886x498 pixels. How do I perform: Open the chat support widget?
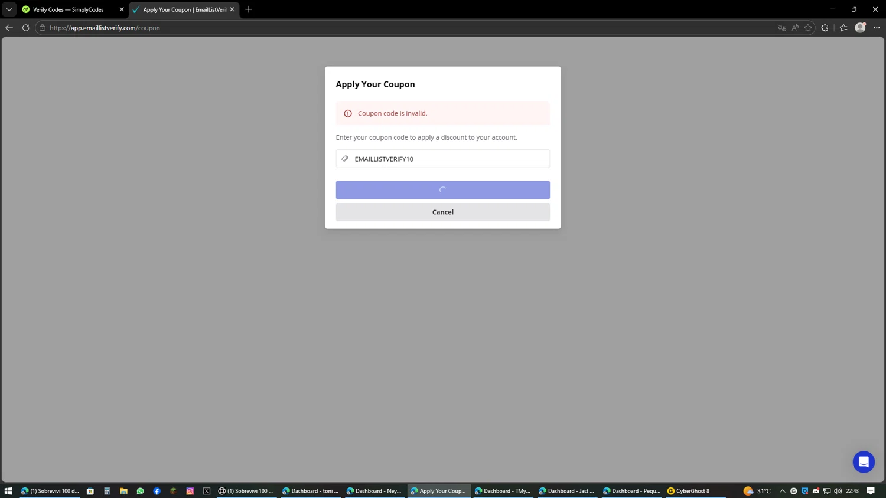click(864, 462)
